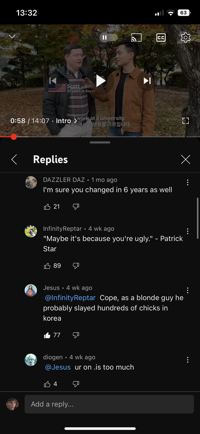Enter fullscreen mode on the video
This screenshot has height=434, width=200.
click(x=186, y=120)
